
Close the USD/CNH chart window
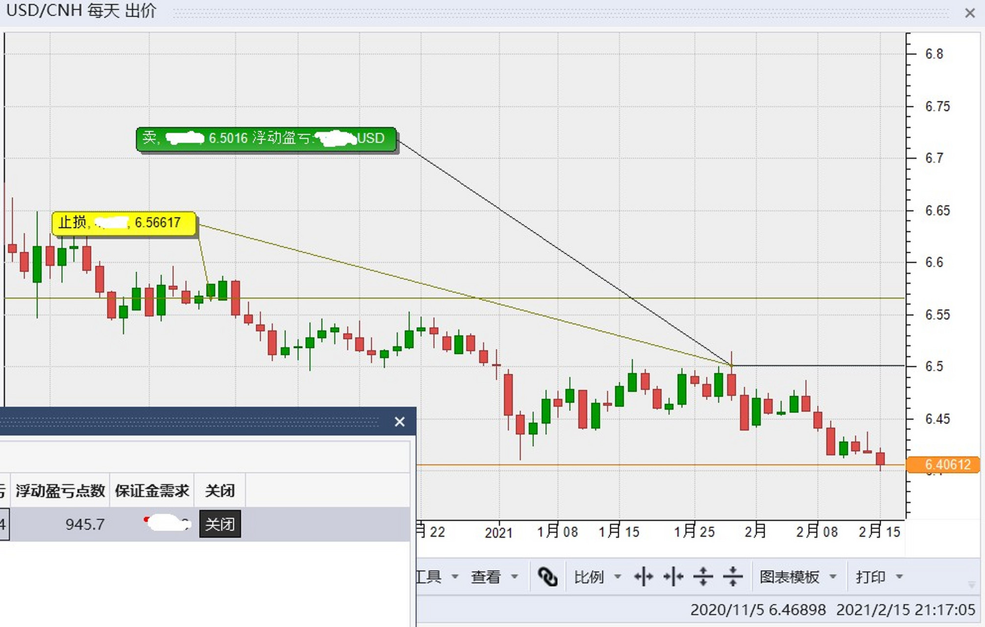(x=970, y=13)
